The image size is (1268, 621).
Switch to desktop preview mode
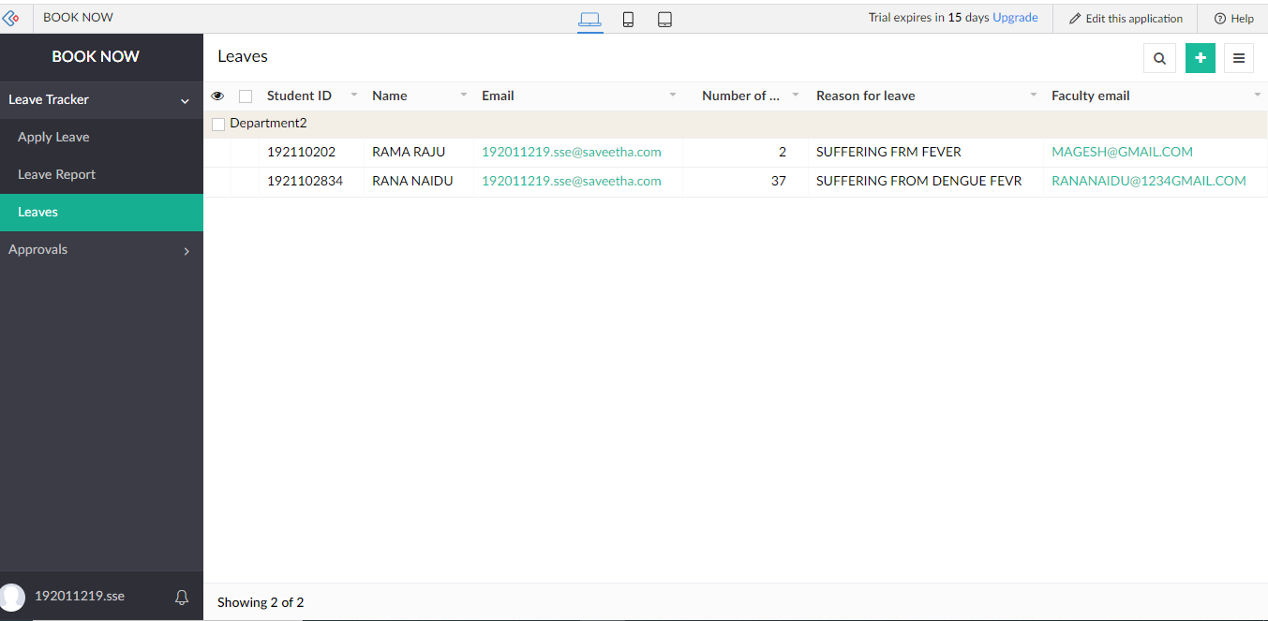click(x=589, y=18)
